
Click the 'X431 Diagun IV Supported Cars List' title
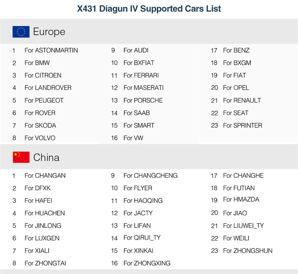(x=149, y=9)
